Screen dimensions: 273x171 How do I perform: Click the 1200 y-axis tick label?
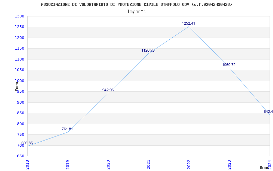19,38
